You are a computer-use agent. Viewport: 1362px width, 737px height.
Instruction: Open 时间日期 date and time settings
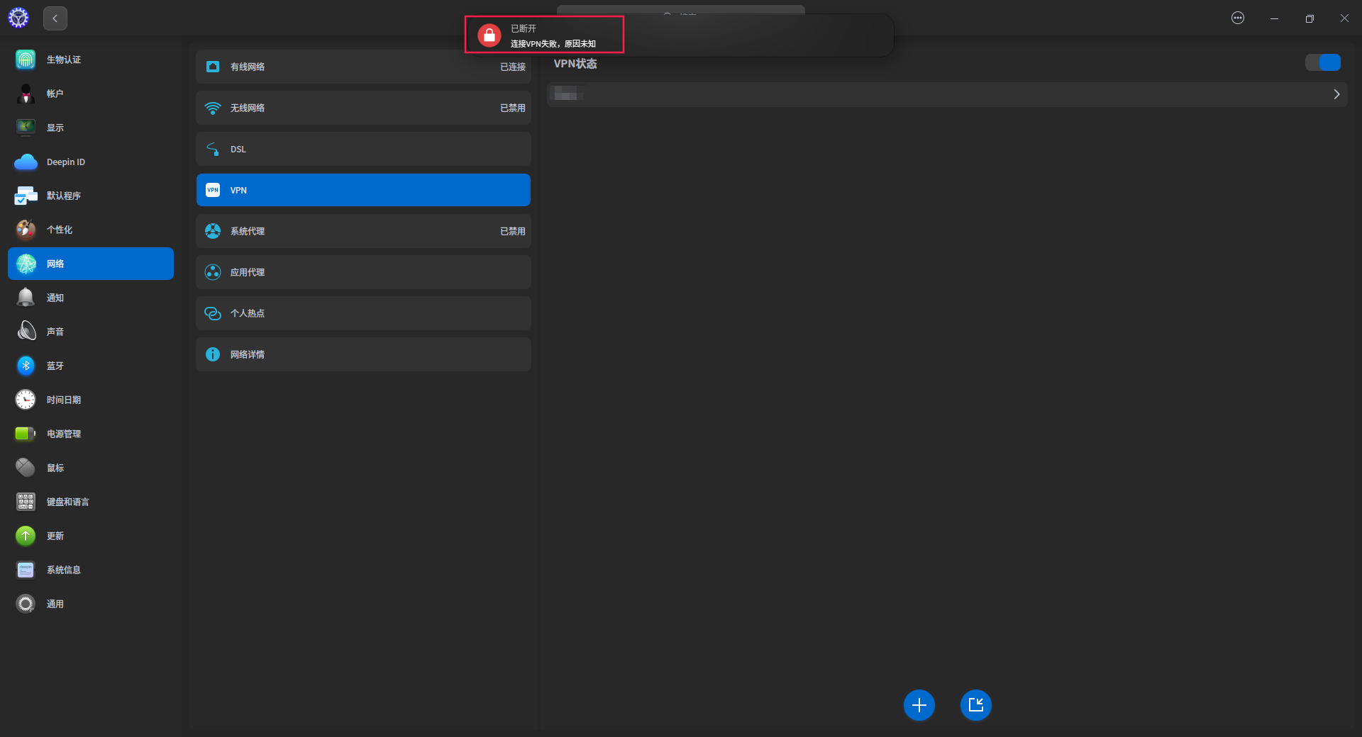pyautogui.click(x=26, y=399)
